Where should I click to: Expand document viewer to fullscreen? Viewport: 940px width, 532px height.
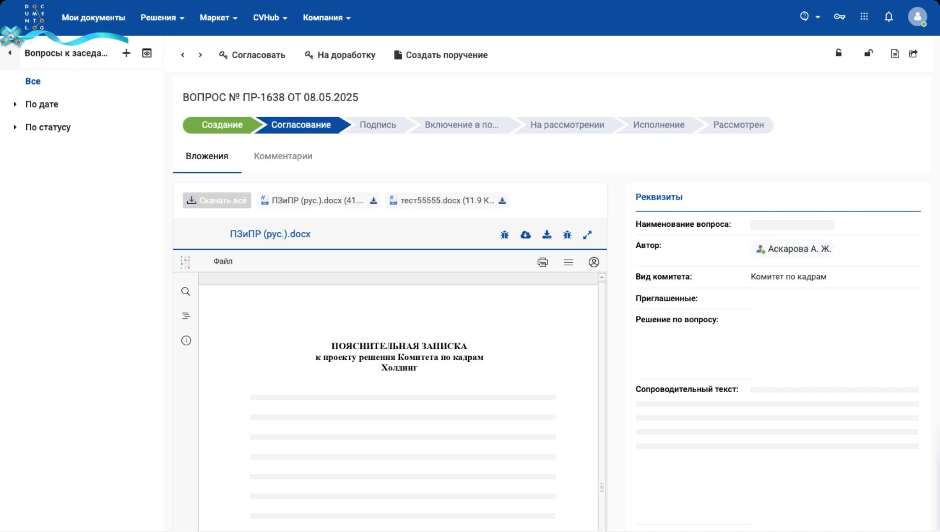pyautogui.click(x=587, y=235)
